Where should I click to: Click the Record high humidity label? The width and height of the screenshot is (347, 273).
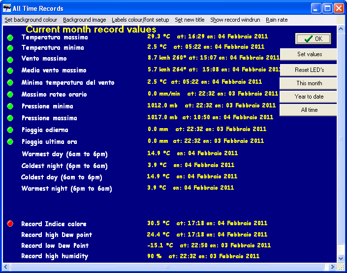click(x=55, y=256)
